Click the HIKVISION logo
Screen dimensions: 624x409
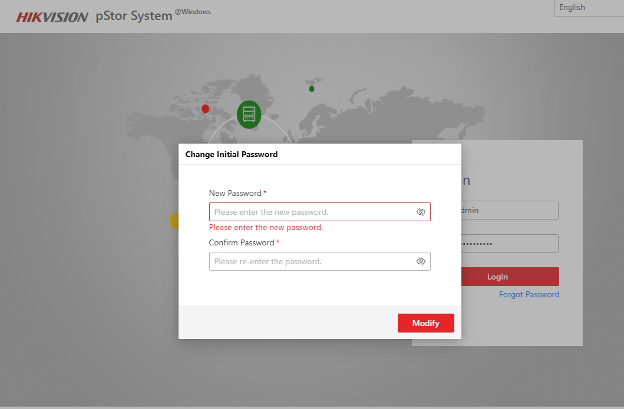tap(52, 16)
